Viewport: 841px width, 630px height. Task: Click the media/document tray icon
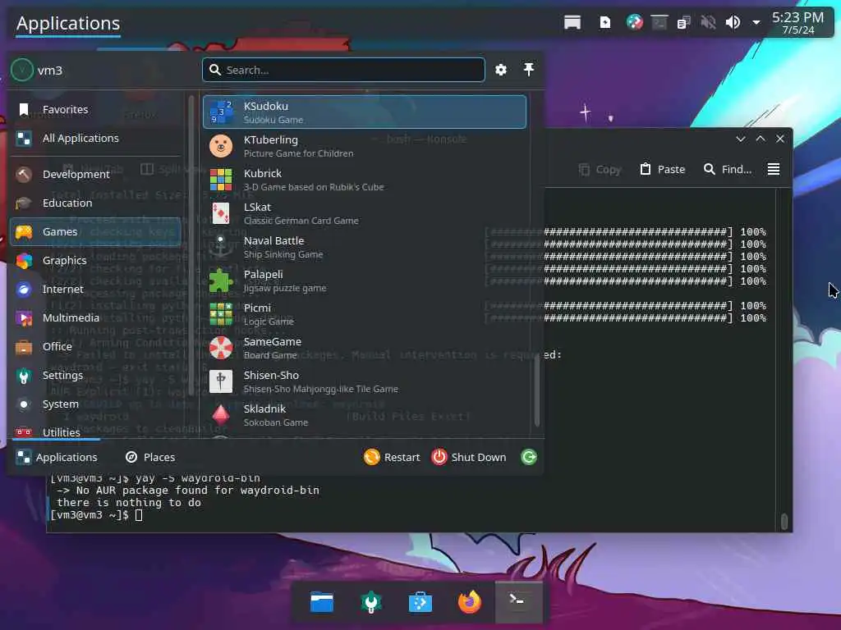click(x=605, y=22)
